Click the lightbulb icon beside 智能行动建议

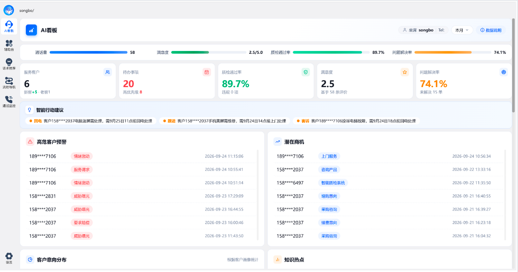point(29,110)
